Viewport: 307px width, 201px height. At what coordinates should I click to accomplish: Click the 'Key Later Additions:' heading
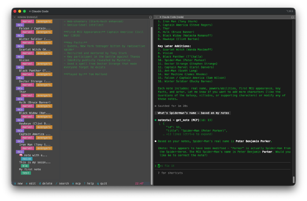174,46
